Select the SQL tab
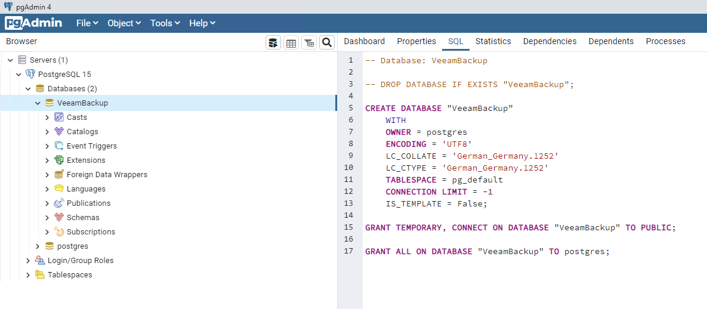 click(x=456, y=42)
